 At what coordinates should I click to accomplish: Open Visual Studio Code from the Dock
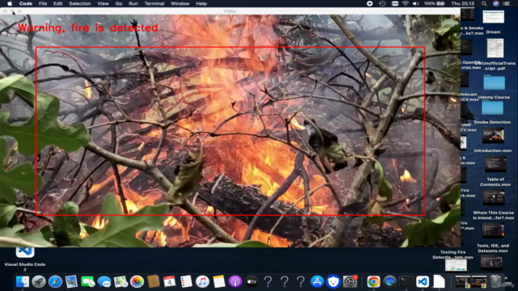(422, 282)
